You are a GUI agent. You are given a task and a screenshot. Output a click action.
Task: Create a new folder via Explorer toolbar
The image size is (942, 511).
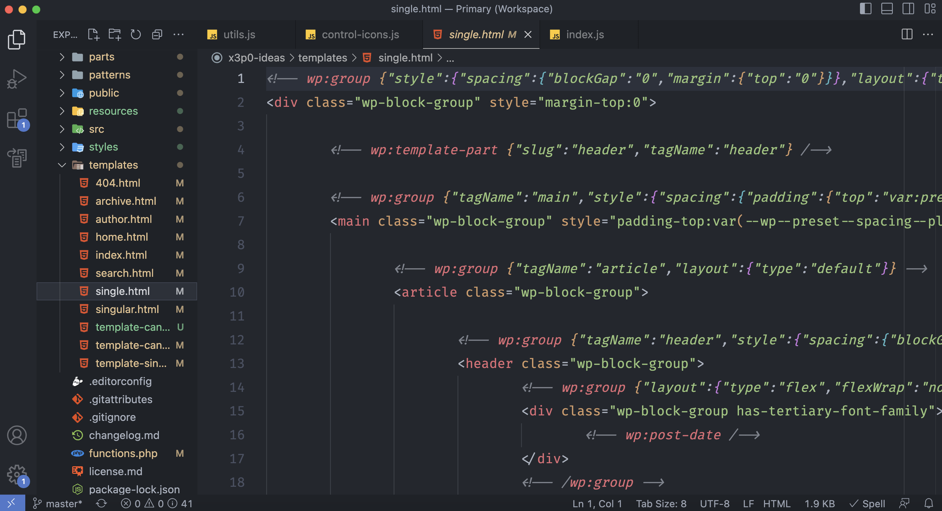pyautogui.click(x=115, y=34)
